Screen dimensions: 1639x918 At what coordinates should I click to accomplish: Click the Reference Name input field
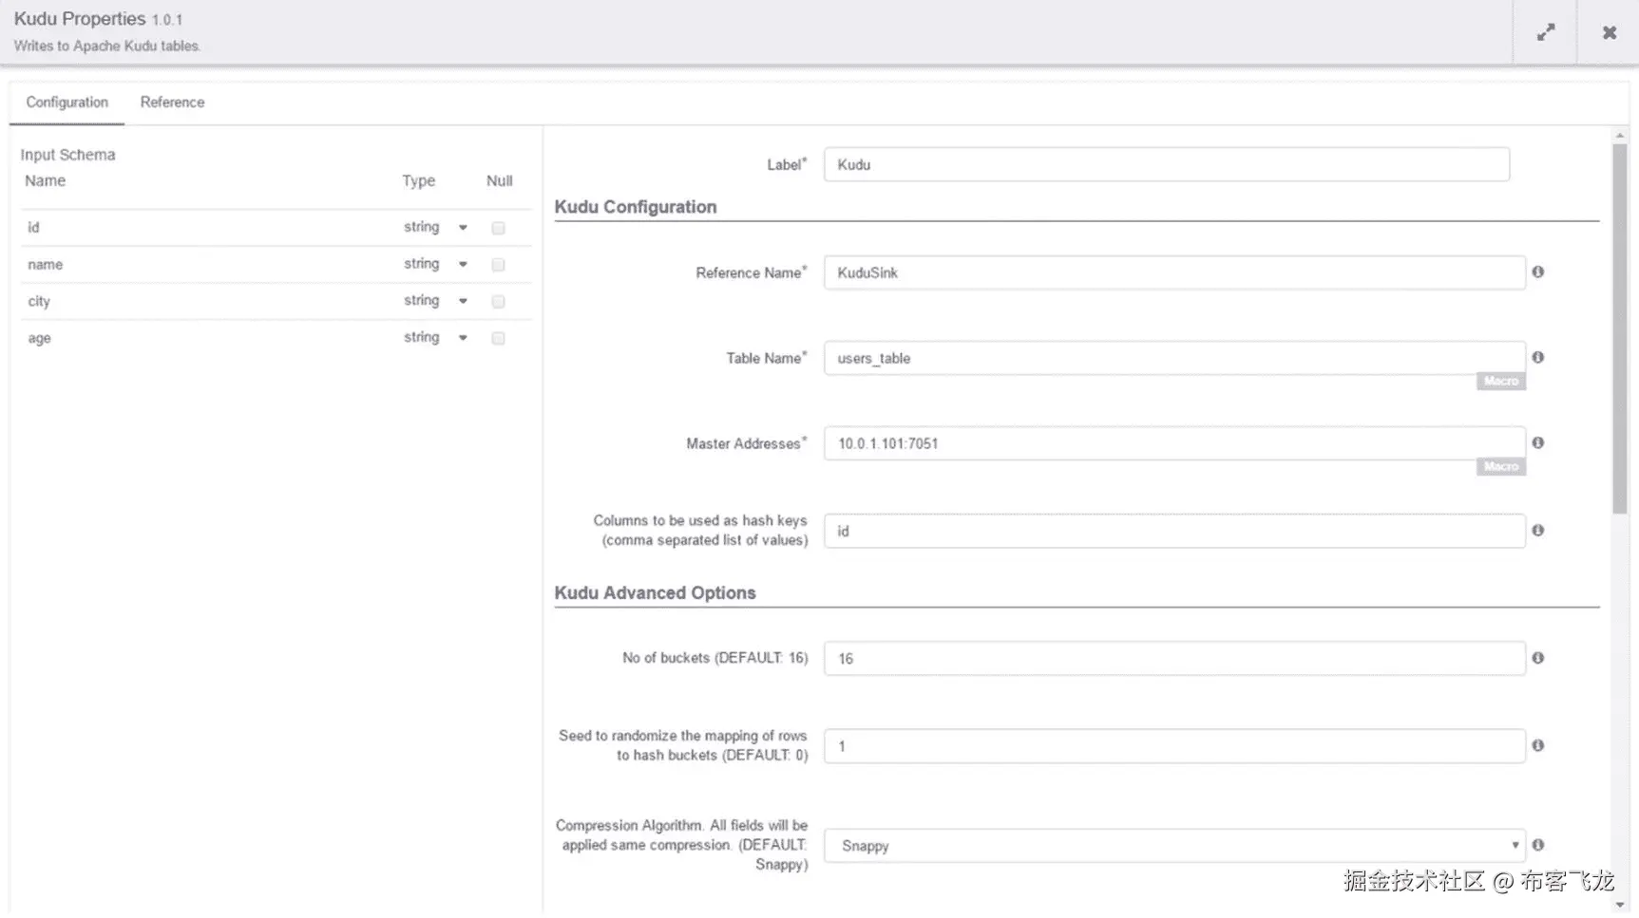[1174, 272]
